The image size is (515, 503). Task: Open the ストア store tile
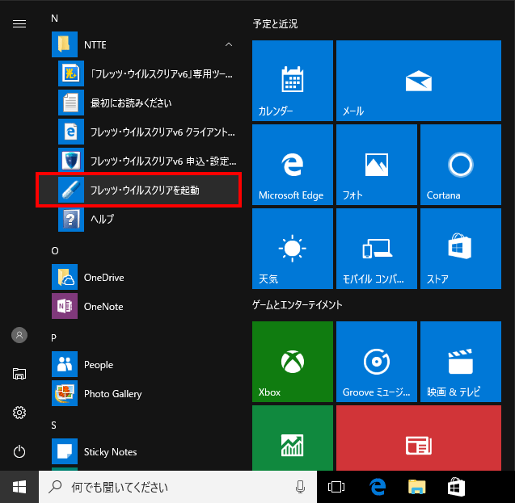[460, 248]
